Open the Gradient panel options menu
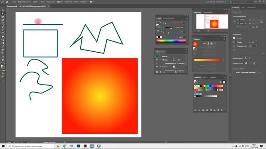 click(x=224, y=39)
